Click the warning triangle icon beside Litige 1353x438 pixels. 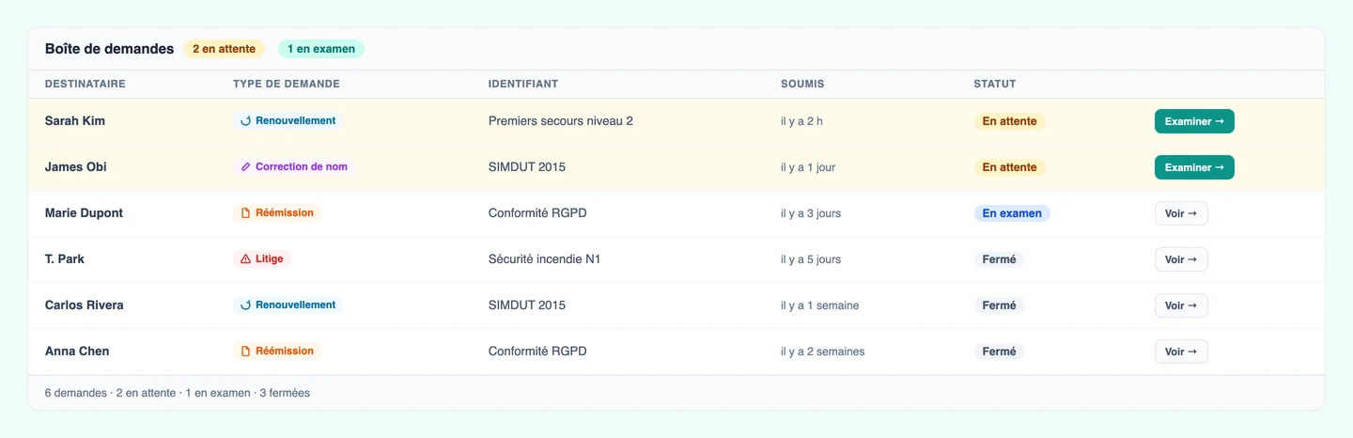click(x=246, y=259)
